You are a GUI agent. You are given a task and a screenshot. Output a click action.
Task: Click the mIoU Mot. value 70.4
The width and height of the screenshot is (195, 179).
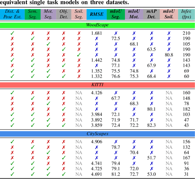point(134,153)
